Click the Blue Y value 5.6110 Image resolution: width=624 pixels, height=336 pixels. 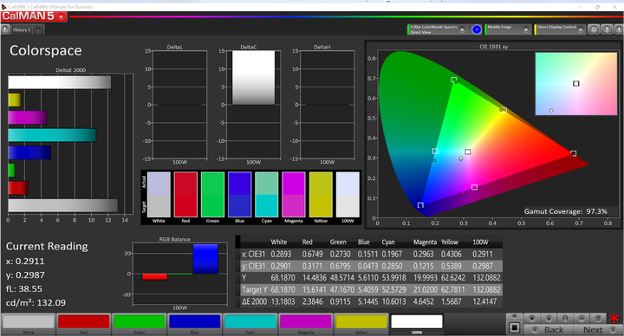(x=367, y=278)
